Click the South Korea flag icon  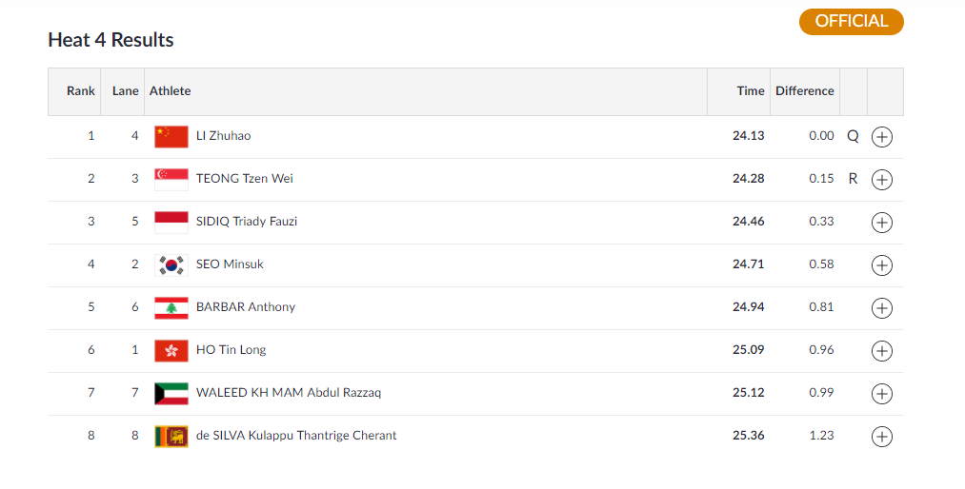[x=171, y=264]
